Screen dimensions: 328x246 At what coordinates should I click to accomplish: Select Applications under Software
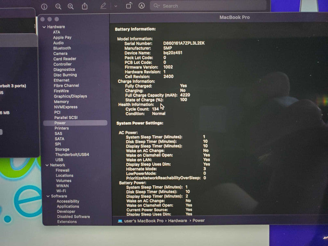(x=68, y=207)
